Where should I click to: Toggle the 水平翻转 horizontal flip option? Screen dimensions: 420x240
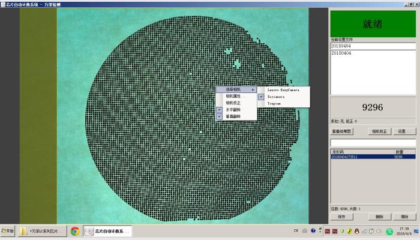233,109
